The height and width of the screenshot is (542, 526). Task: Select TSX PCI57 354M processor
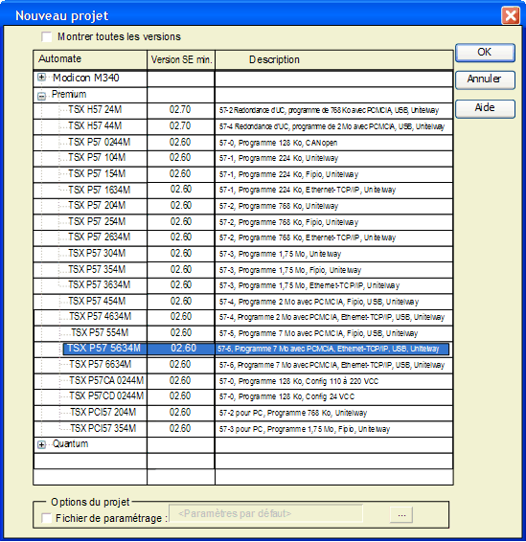[x=103, y=428]
